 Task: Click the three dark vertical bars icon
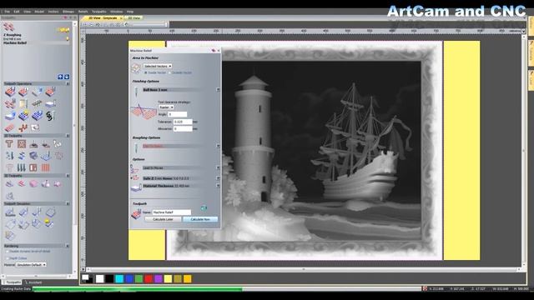pos(22,167)
